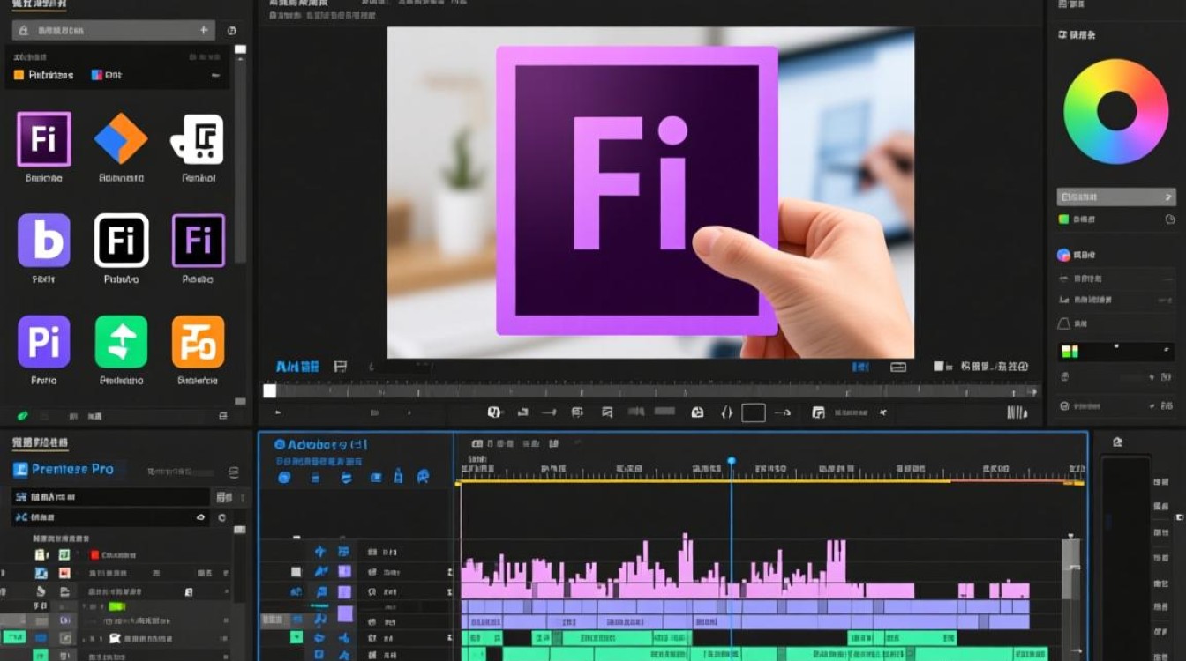1186x661 pixels.
Task: Click the square icon right of the left search bar
Action: 232,31
